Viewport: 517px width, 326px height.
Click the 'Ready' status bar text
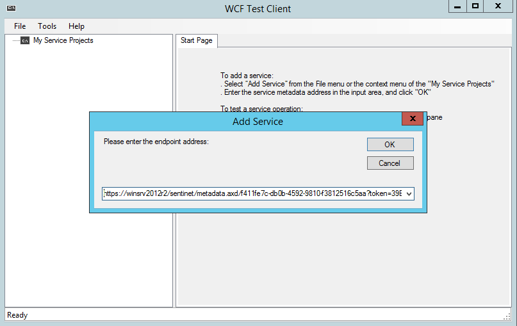click(x=17, y=315)
